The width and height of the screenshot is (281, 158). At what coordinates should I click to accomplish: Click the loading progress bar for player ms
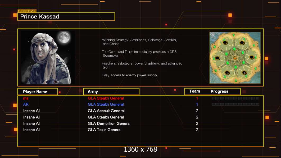235,98
